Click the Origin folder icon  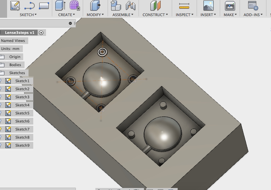[x=2, y=57]
